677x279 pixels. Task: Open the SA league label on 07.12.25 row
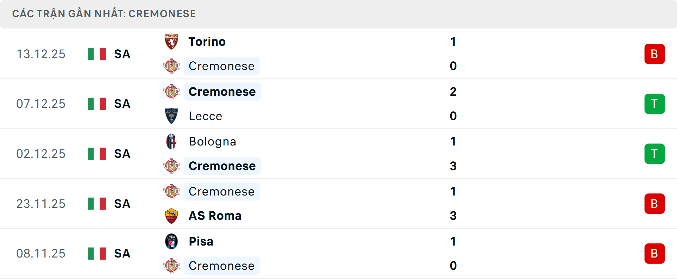click(122, 104)
